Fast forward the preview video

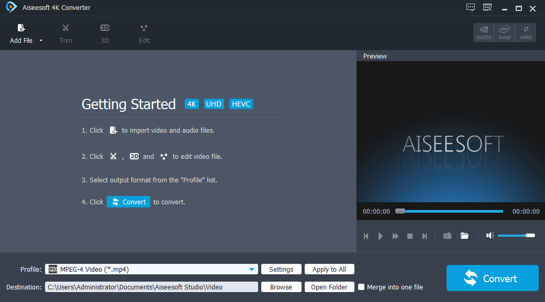[x=395, y=236]
